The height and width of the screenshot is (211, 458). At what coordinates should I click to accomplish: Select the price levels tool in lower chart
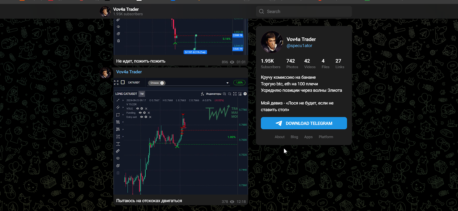point(118,136)
